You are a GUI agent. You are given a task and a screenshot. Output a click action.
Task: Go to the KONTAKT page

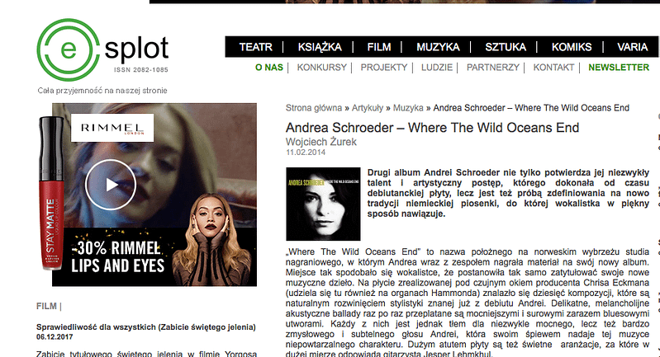pyautogui.click(x=553, y=68)
